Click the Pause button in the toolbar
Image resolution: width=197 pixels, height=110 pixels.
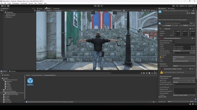98,6
